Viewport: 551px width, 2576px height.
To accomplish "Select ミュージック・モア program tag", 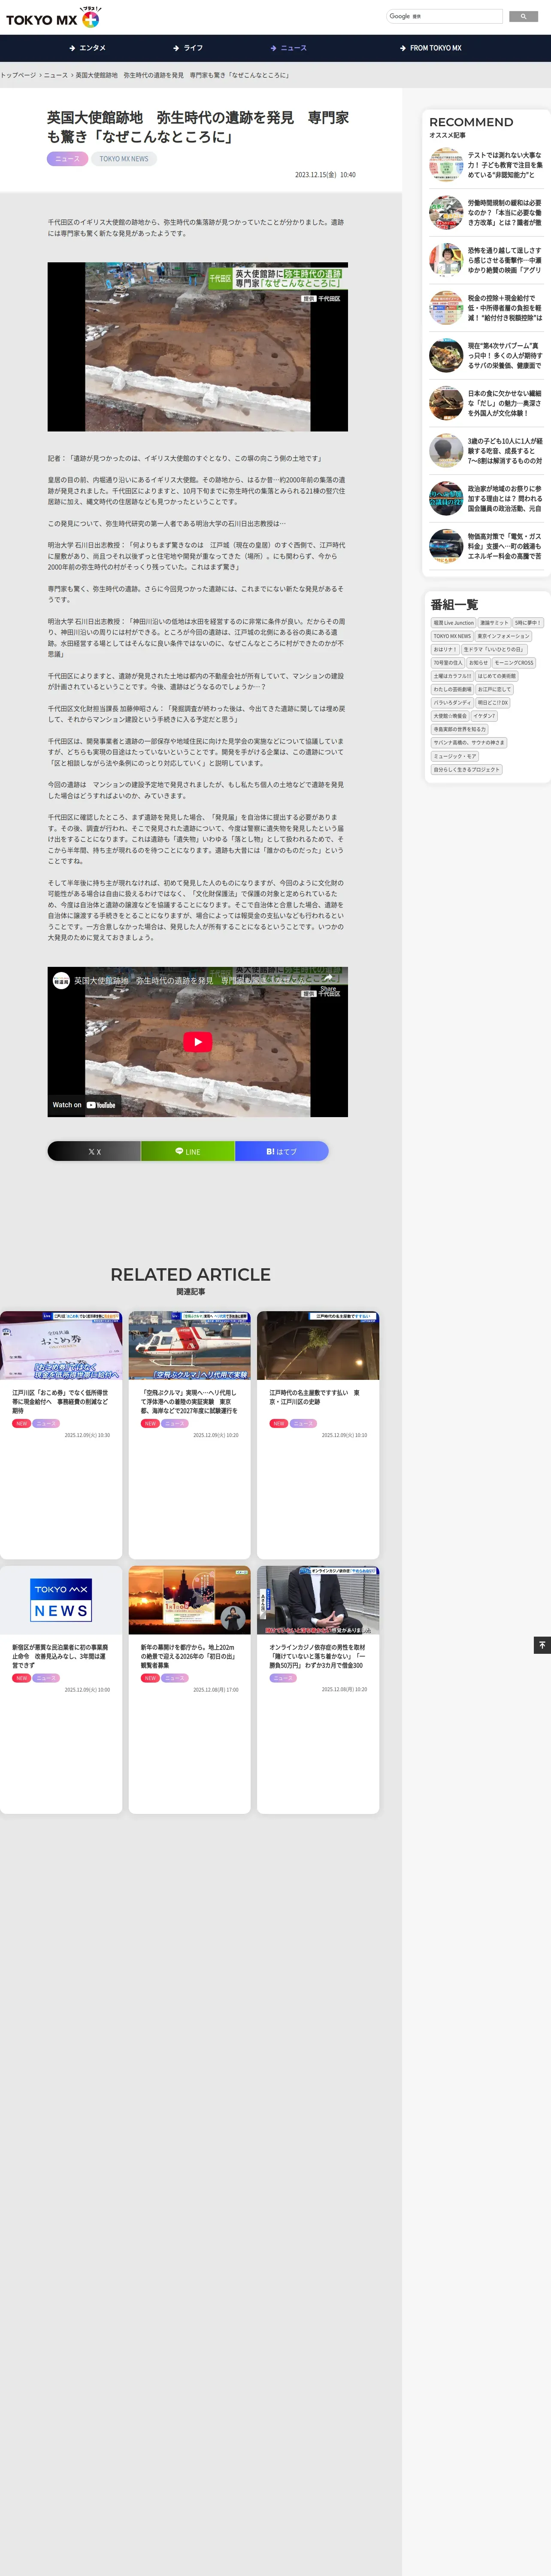I will 455,756.
